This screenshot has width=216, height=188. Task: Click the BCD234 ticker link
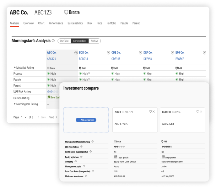[84, 59]
